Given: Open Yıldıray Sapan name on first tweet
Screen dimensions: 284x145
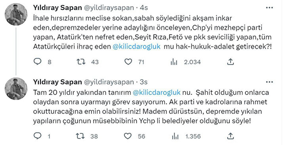Looking at the screenshot, I should tap(57, 8).
